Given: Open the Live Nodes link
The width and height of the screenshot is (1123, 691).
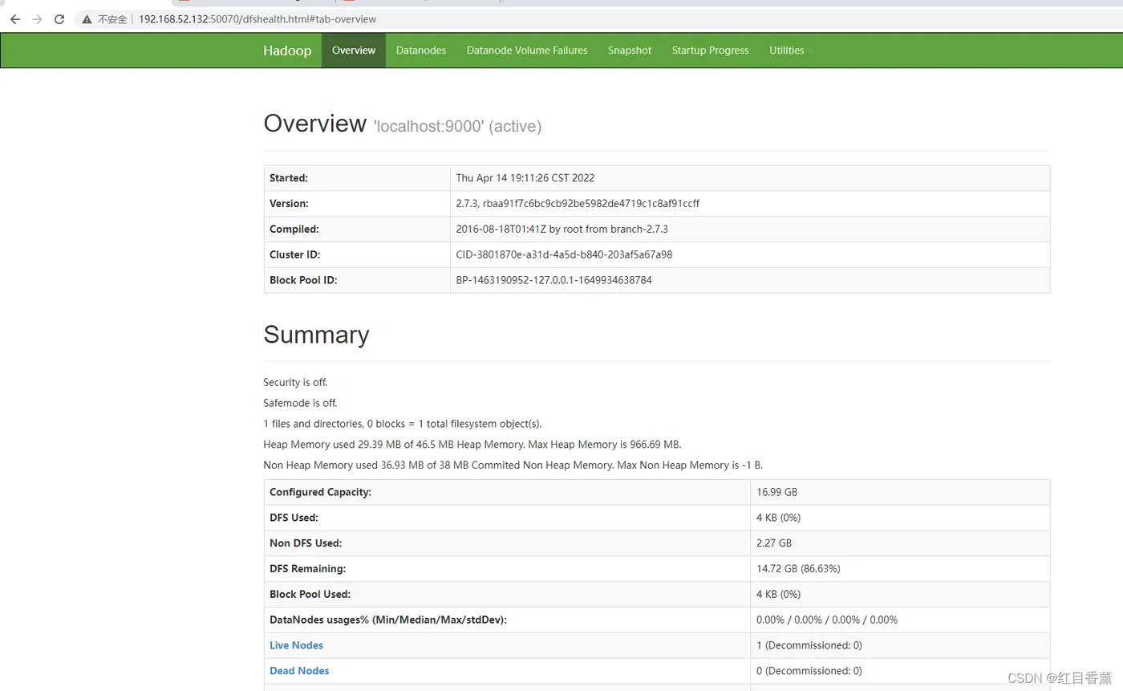Looking at the screenshot, I should (x=296, y=645).
